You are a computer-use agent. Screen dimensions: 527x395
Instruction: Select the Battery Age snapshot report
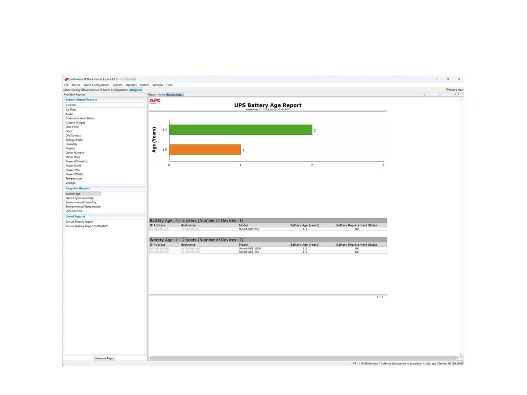[x=73, y=194]
